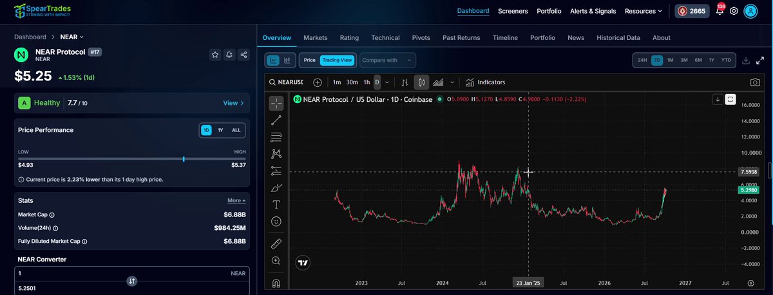This screenshot has height=295, width=773.
Task: Select the trend line drawing tool
Action: click(276, 120)
